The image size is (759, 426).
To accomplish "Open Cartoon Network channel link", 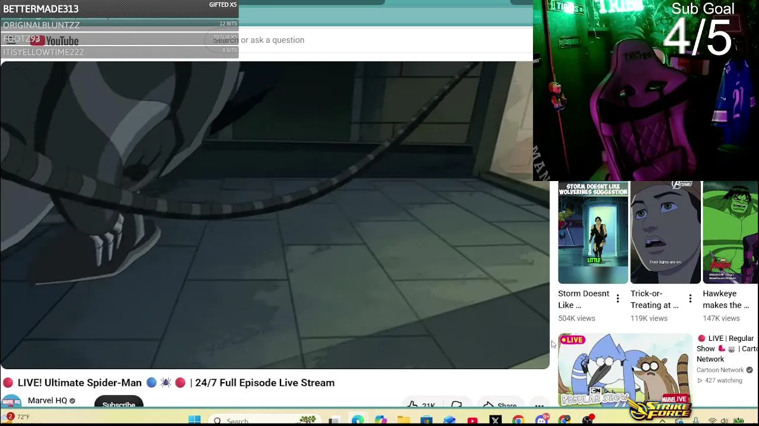I will point(720,370).
